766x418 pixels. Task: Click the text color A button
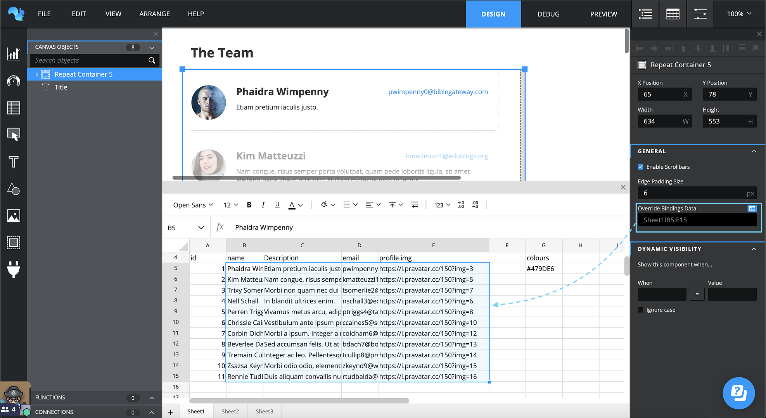coord(292,205)
